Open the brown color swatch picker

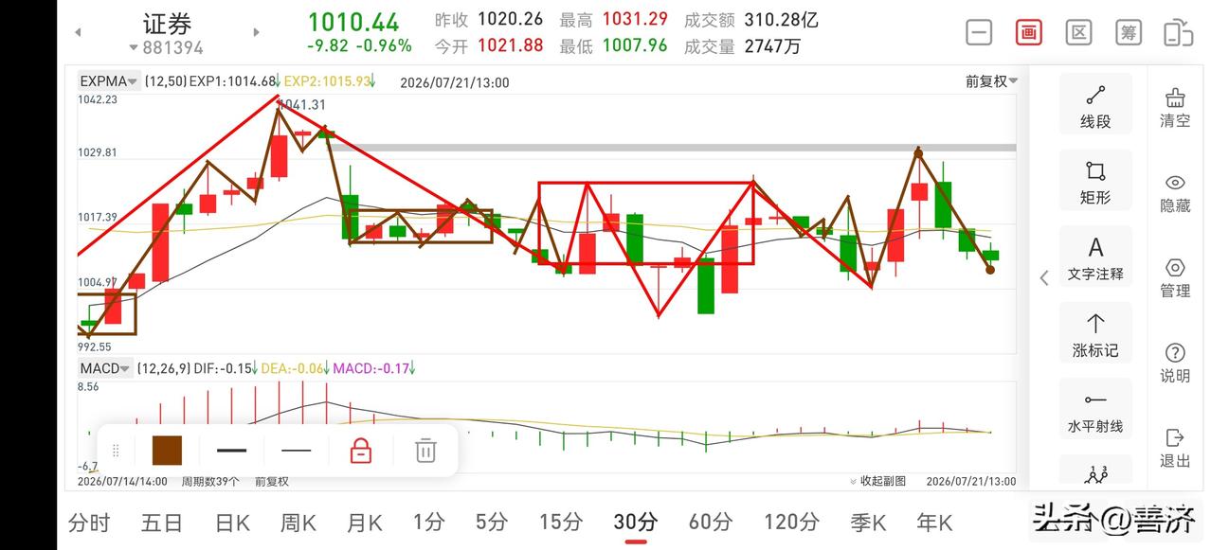[x=167, y=451]
